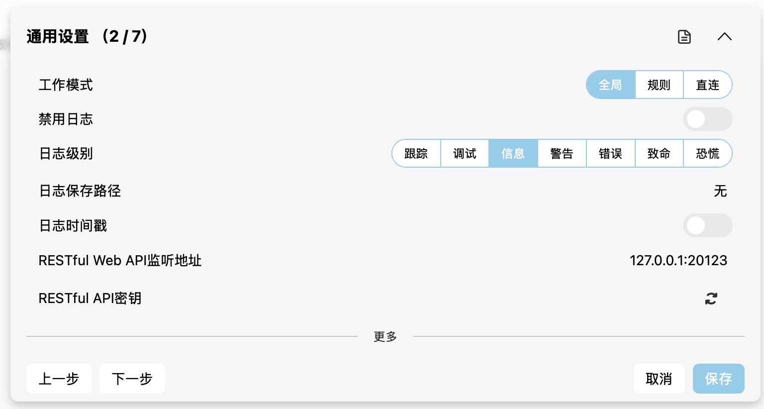
Task: Regenerate the RESTful API secret key
Action: pos(711,299)
